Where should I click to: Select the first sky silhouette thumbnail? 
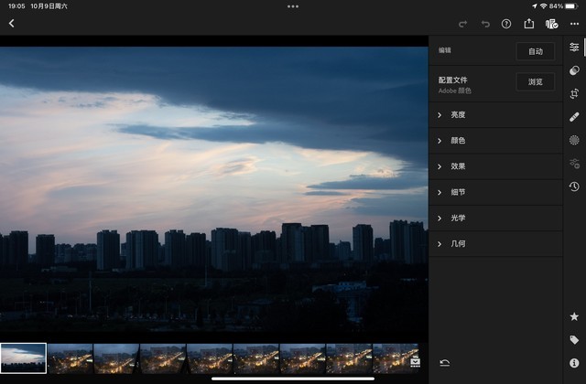(24, 358)
